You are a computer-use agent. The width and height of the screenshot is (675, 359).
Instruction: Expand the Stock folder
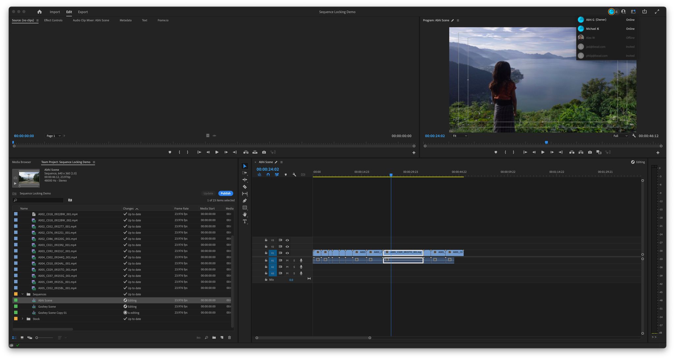click(22, 319)
